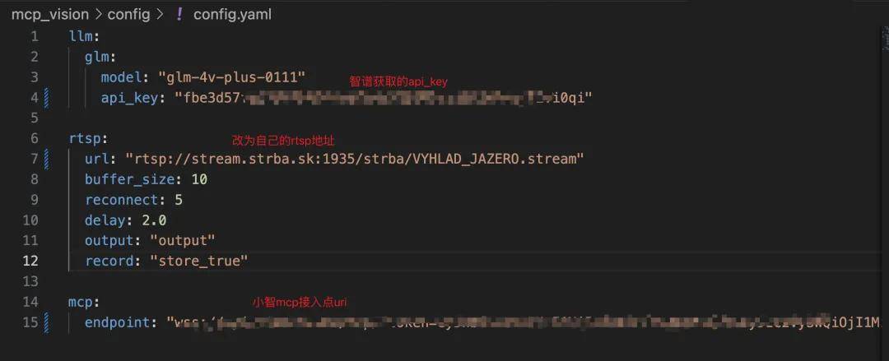Click the model value glm-4v-plus-0111
Image resolution: width=889 pixels, height=361 pixels.
click(231, 77)
